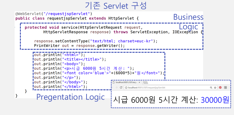Click the site info icon before localhost
Image resolution: width=234 pixels, height=115 pixels.
[x=126, y=88]
